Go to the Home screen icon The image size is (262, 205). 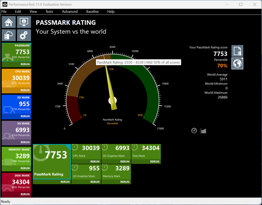pos(9,22)
